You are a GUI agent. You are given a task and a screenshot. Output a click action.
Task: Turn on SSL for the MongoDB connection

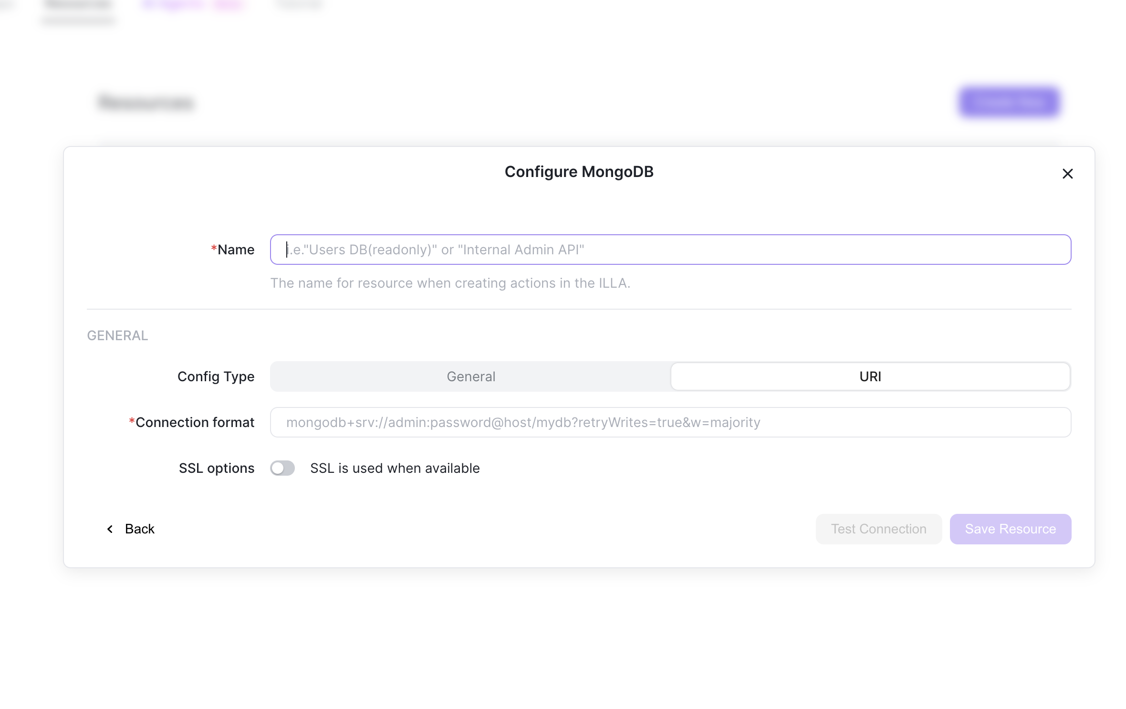tap(282, 468)
